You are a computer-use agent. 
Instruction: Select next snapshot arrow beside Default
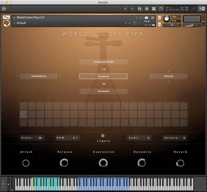tap(129, 23)
